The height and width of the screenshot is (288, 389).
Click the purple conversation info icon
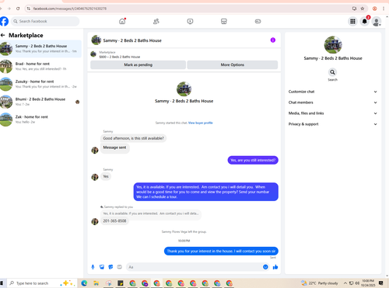click(273, 40)
